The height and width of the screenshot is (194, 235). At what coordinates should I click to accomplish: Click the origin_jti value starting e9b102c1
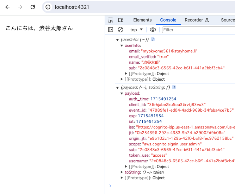tap(191, 138)
